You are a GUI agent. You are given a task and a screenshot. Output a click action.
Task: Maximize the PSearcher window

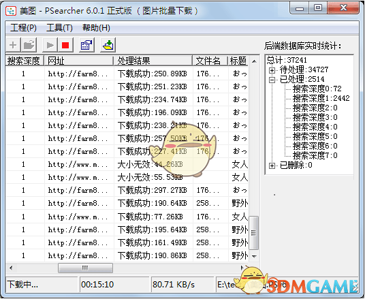click(x=318, y=8)
